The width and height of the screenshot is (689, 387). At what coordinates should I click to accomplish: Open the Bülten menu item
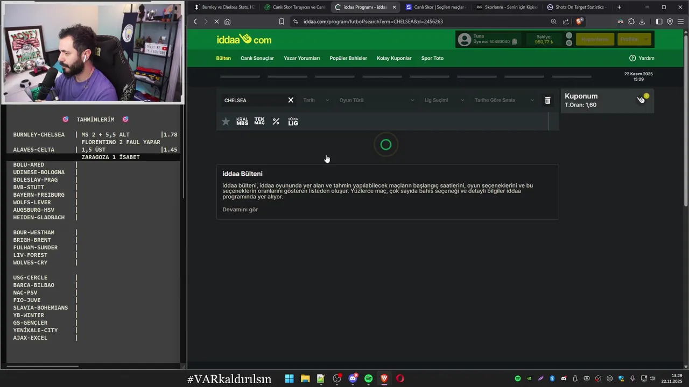(x=223, y=58)
